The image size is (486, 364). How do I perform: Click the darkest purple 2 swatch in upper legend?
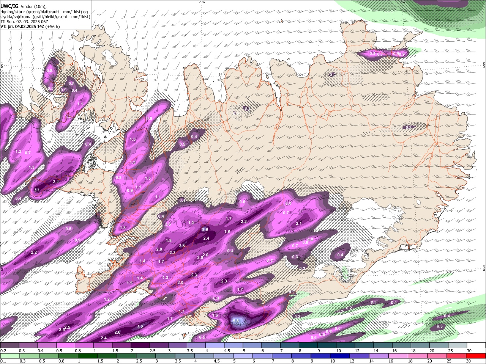pos(140,345)
